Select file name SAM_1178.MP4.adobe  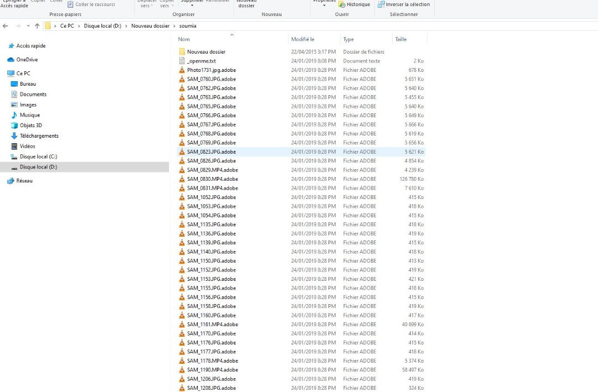coord(213,361)
